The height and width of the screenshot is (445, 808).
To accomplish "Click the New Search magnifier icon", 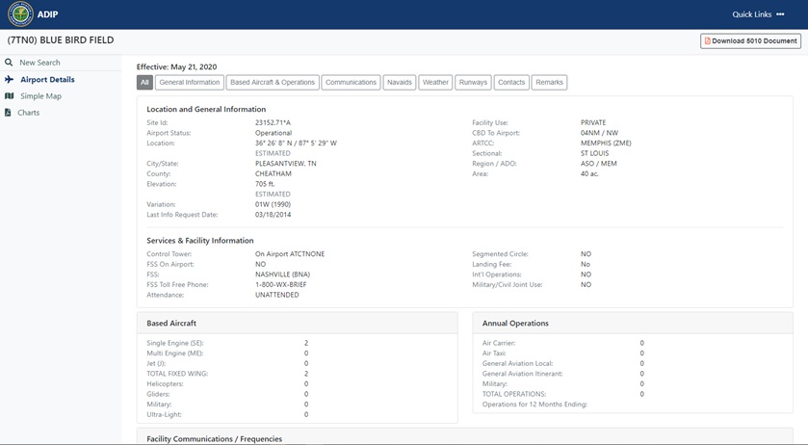I will pos(9,63).
